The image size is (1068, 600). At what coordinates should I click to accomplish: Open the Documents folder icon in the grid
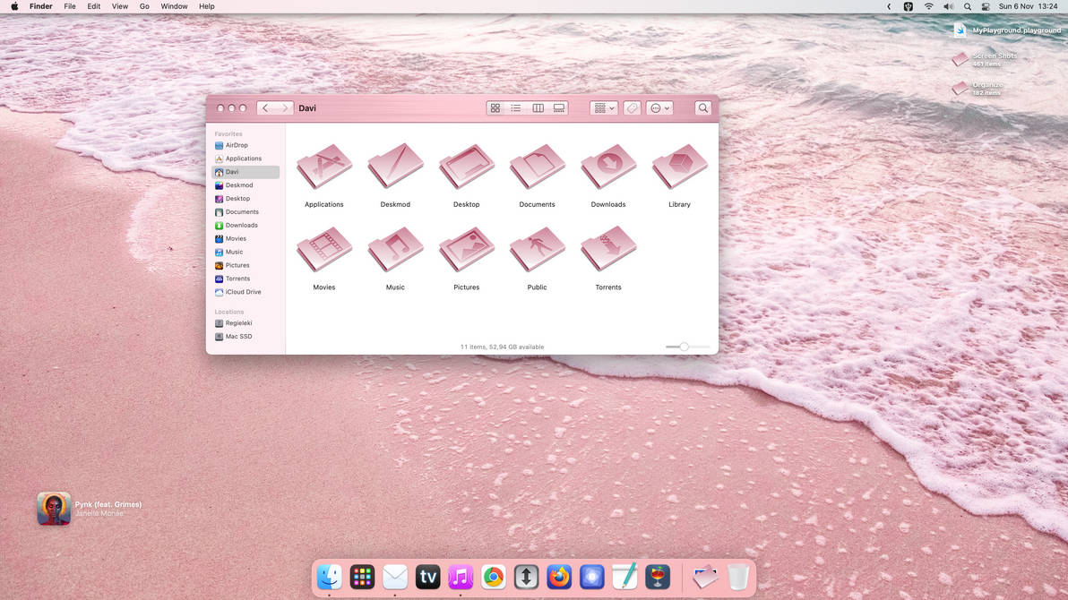[x=538, y=167]
